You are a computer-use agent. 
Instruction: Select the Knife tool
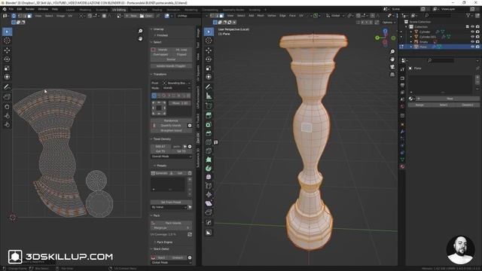coord(209,151)
